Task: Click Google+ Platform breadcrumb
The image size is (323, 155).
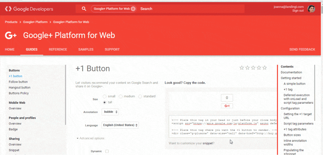Action: point(35,22)
